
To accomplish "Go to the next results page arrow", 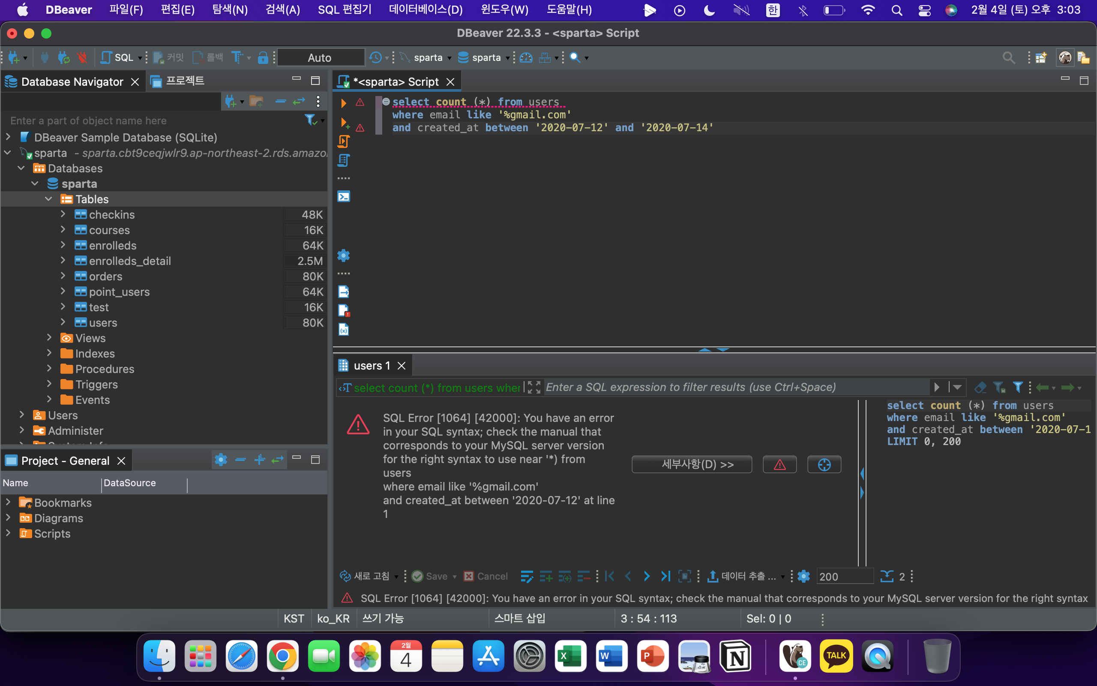I will (647, 576).
